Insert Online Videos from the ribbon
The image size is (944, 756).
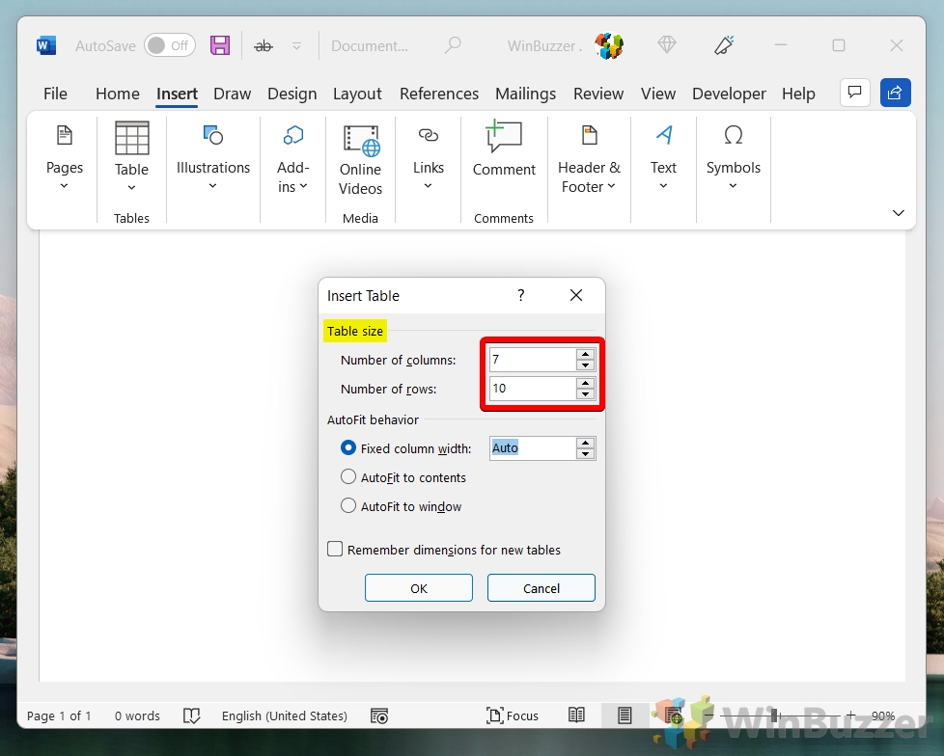(x=361, y=161)
